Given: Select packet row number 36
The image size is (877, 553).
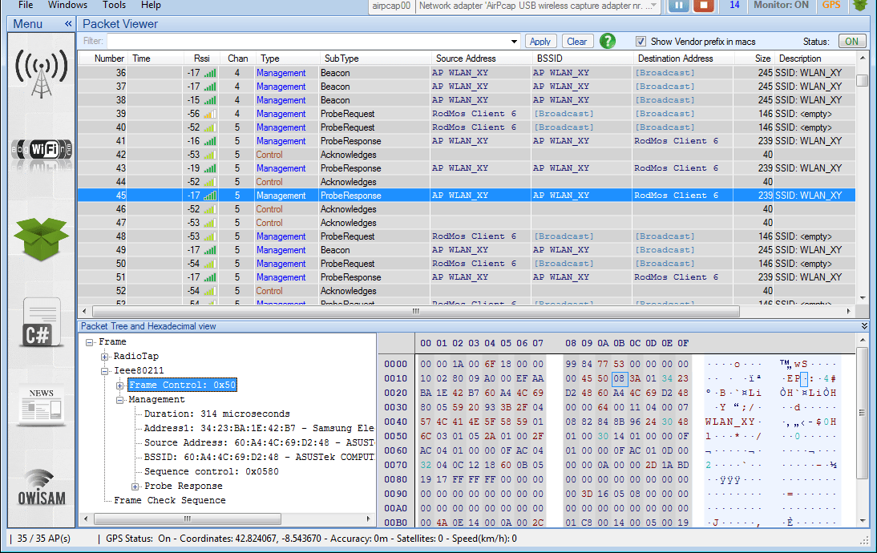Looking at the screenshot, I should click(x=467, y=73).
